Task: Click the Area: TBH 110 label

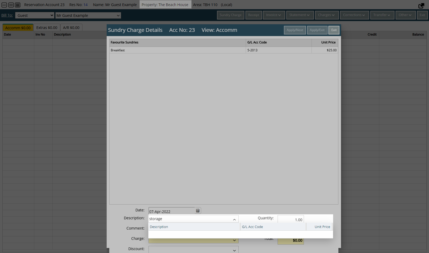Action: pos(205,5)
